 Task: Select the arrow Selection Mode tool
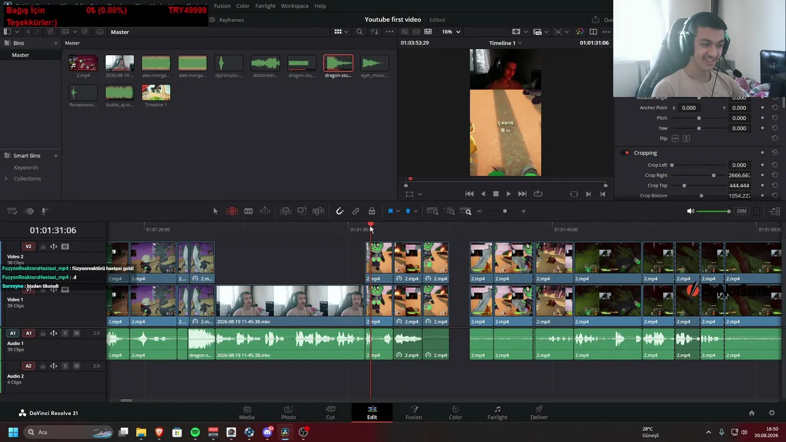point(215,211)
